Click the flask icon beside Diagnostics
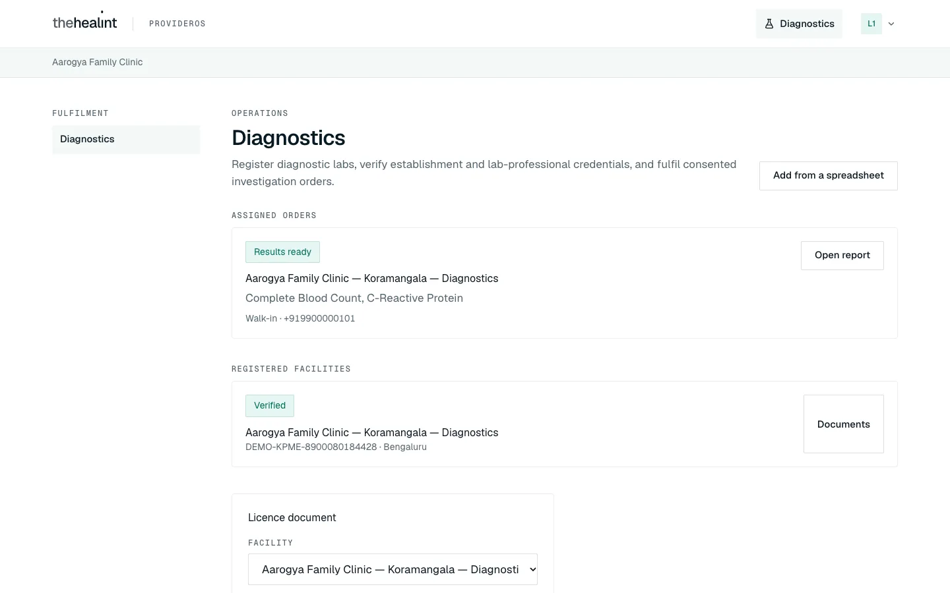 [x=769, y=24]
